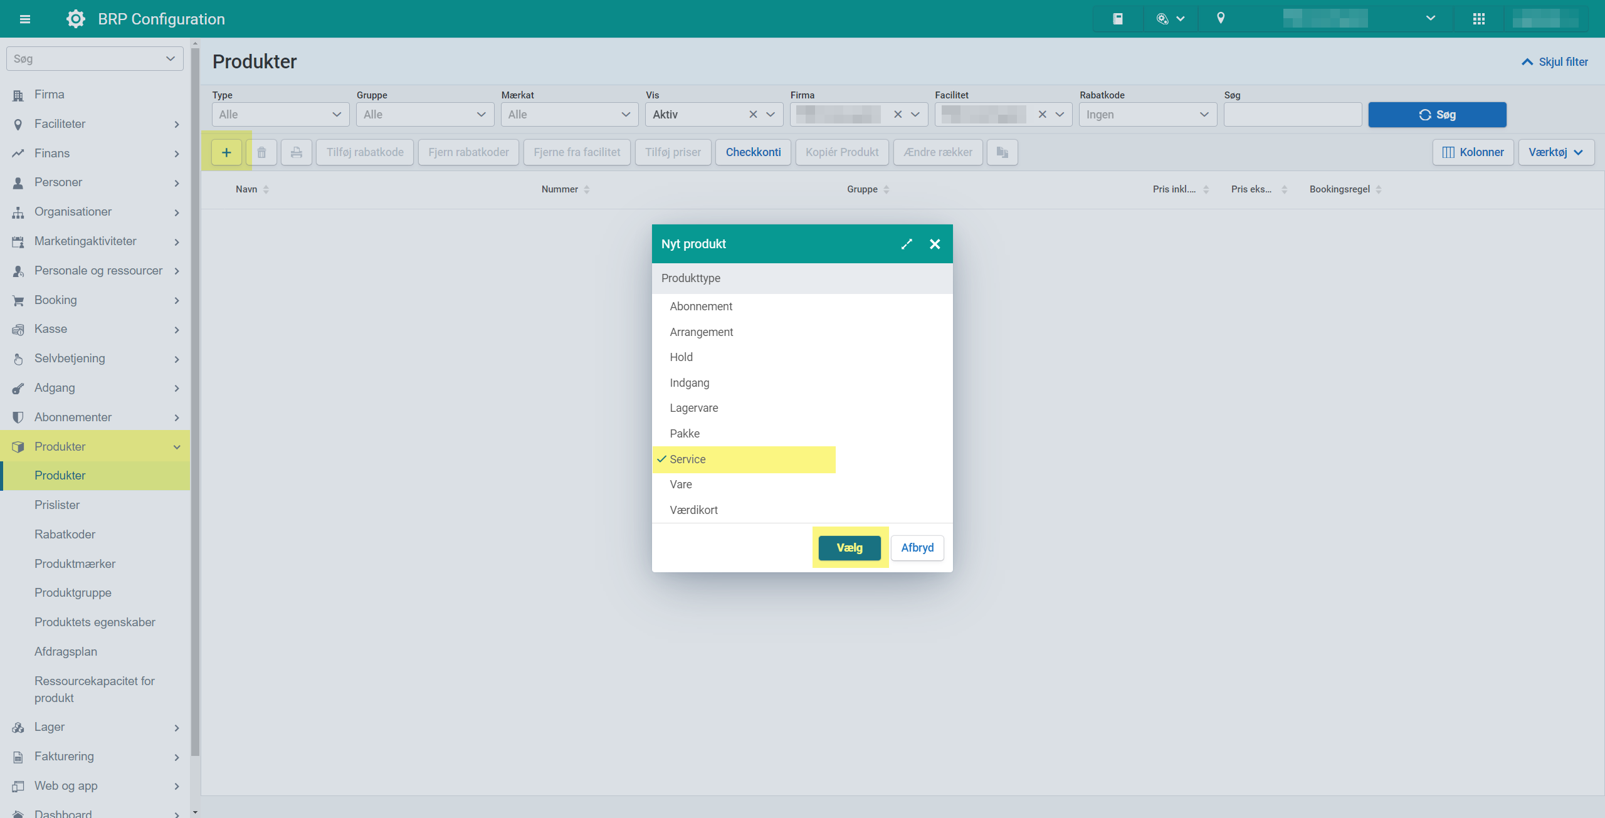Open the Værktøj dropdown
This screenshot has height=818, width=1605.
[1556, 152]
